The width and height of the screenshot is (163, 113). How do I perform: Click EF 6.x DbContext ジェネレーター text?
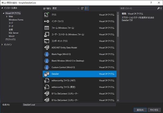65,100
